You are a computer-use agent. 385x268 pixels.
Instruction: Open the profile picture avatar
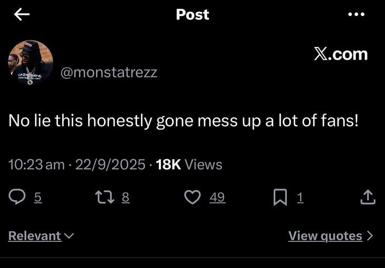coord(30,63)
